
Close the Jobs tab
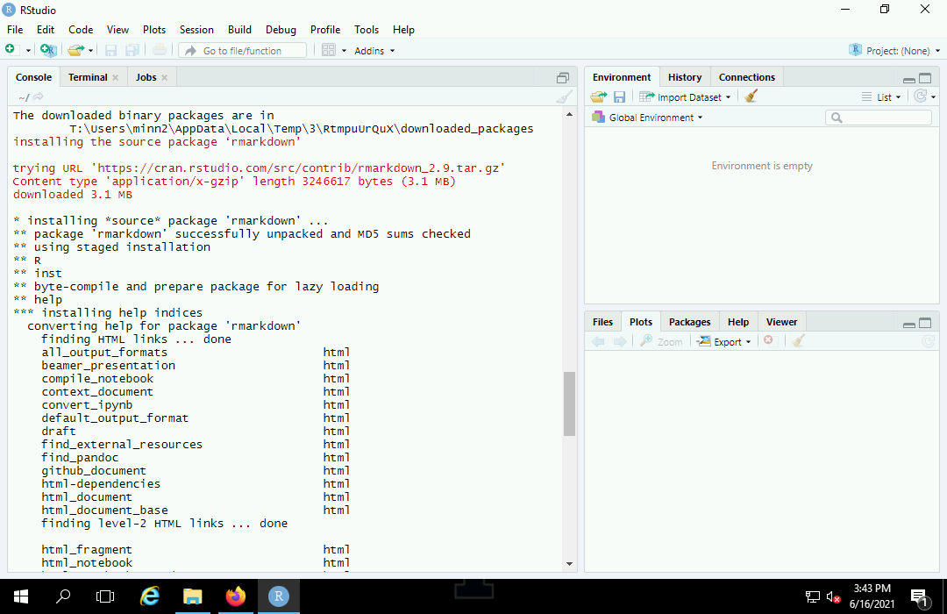click(164, 77)
